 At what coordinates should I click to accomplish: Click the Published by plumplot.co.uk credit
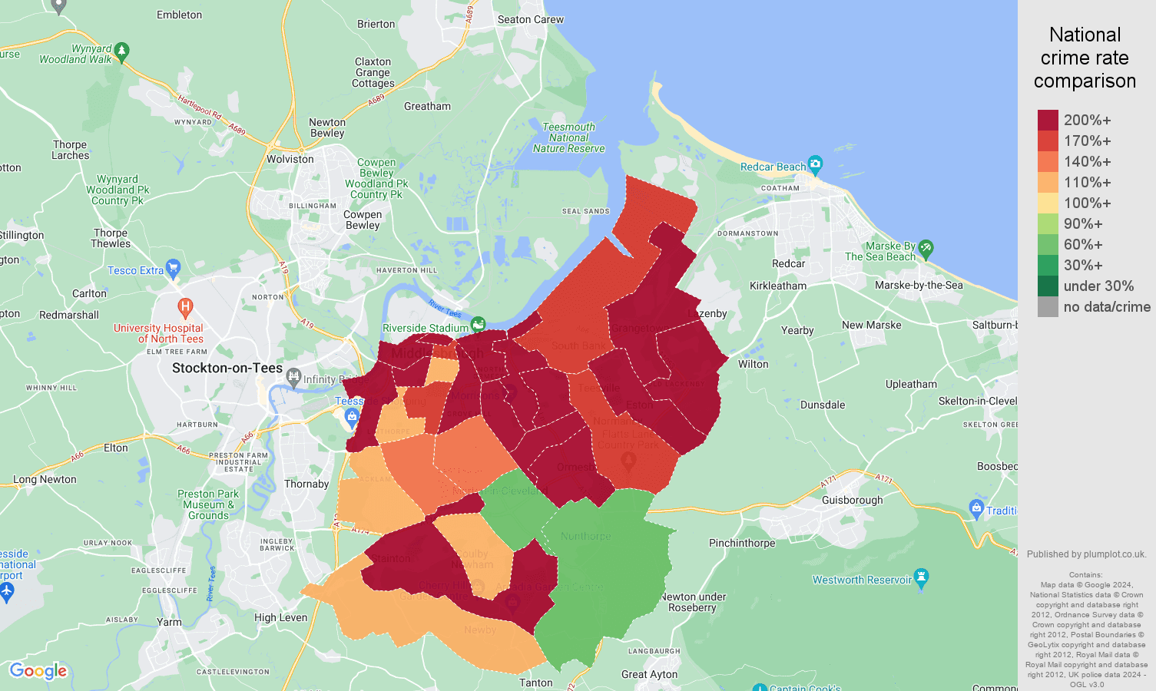click(1086, 554)
